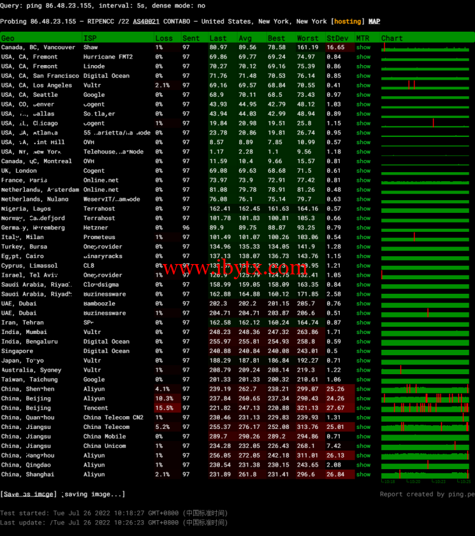Show MTR for Los Angeles Vultr row
Image resolution: width=475 pixels, height=536 pixels.
[364, 85]
